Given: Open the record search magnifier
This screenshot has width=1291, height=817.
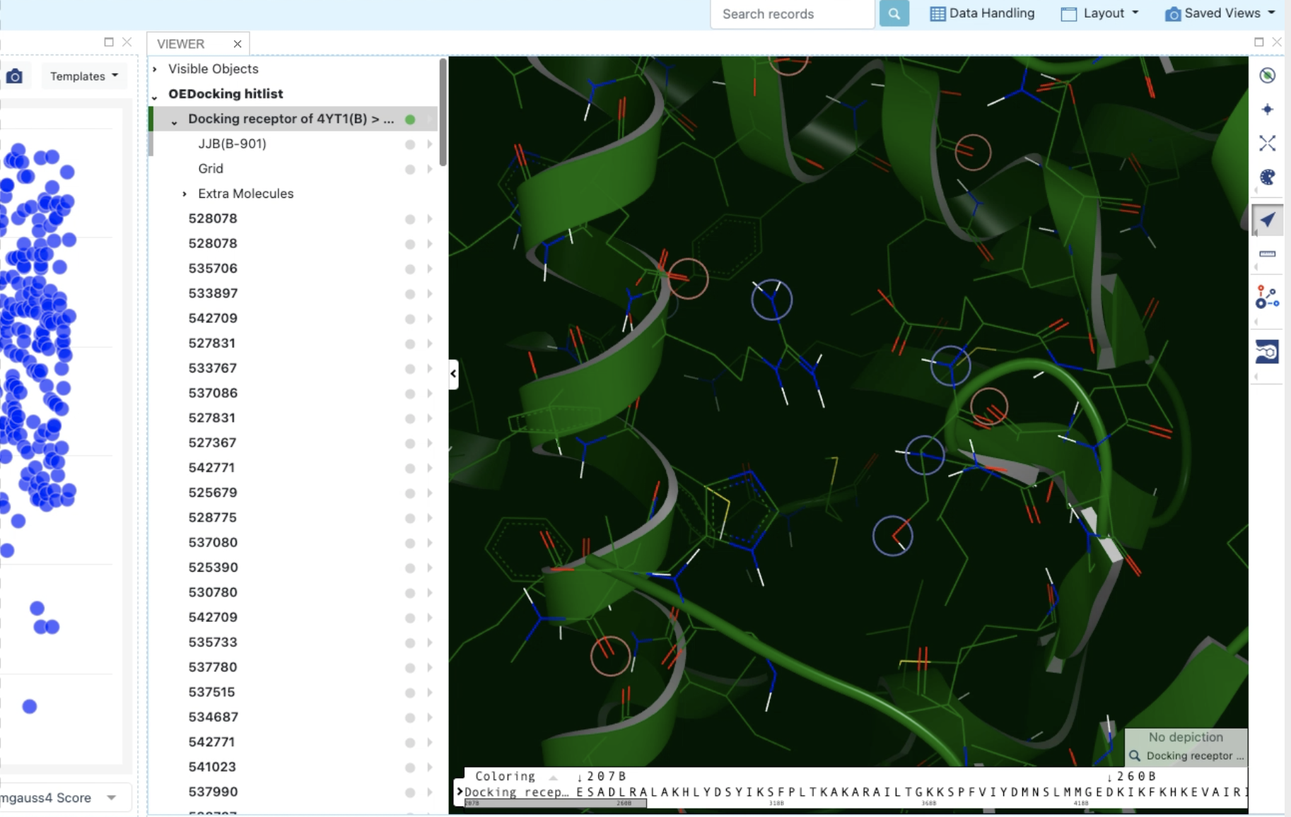Looking at the screenshot, I should [x=894, y=13].
